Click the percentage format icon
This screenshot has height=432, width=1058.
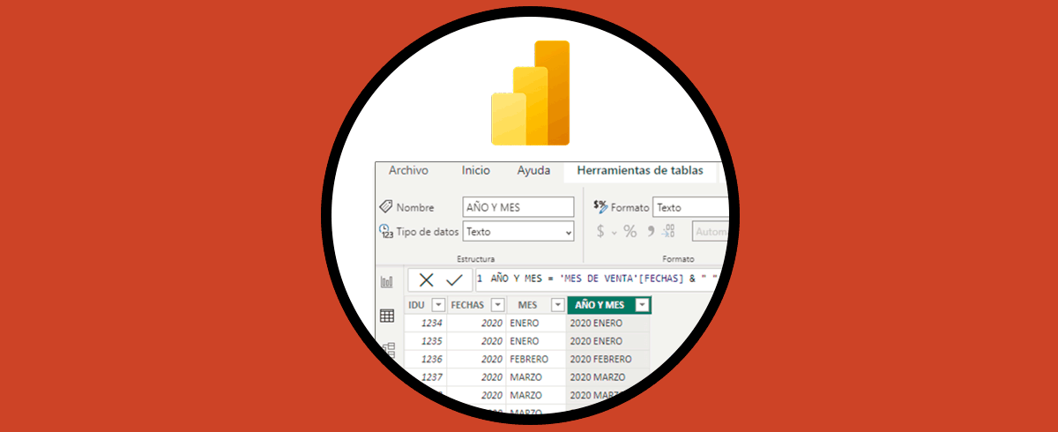[x=630, y=232]
